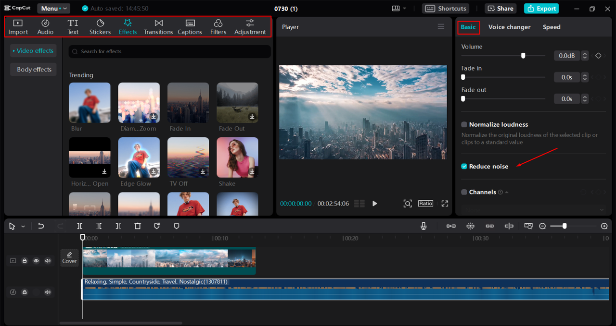The height and width of the screenshot is (326, 616).
Task: Split the clip at playhead
Action: coord(80,226)
